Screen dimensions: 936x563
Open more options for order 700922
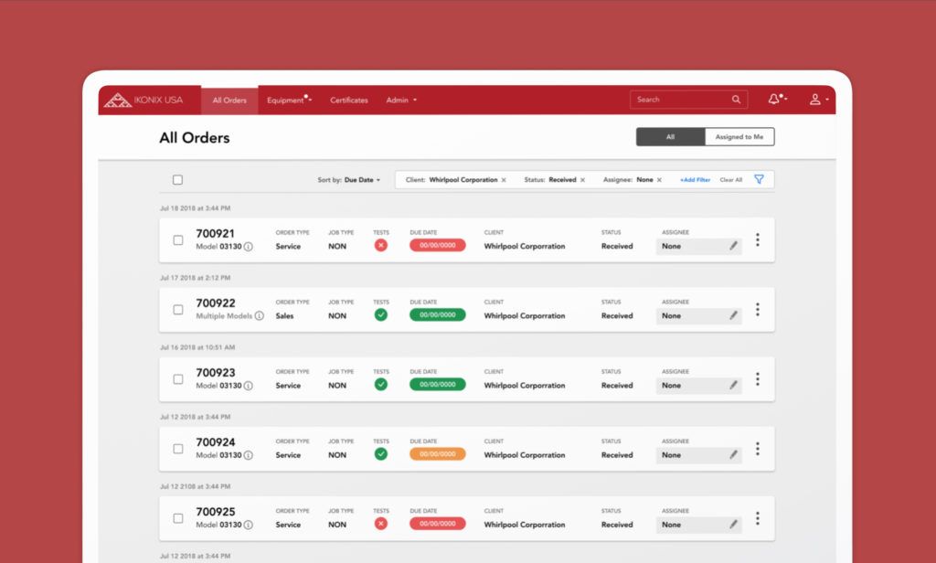point(758,309)
